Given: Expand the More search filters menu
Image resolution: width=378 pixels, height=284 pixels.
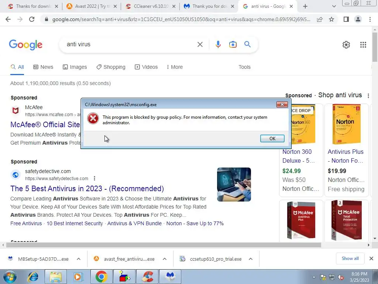Looking at the screenshot, I should [x=175, y=67].
